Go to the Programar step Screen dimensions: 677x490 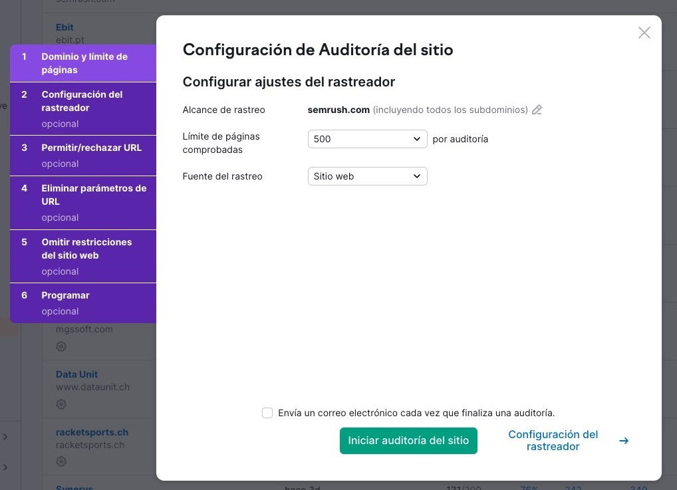(82, 303)
